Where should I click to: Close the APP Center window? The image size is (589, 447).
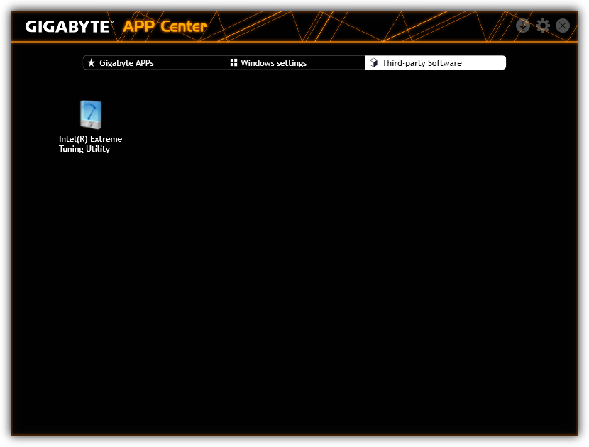(x=563, y=26)
